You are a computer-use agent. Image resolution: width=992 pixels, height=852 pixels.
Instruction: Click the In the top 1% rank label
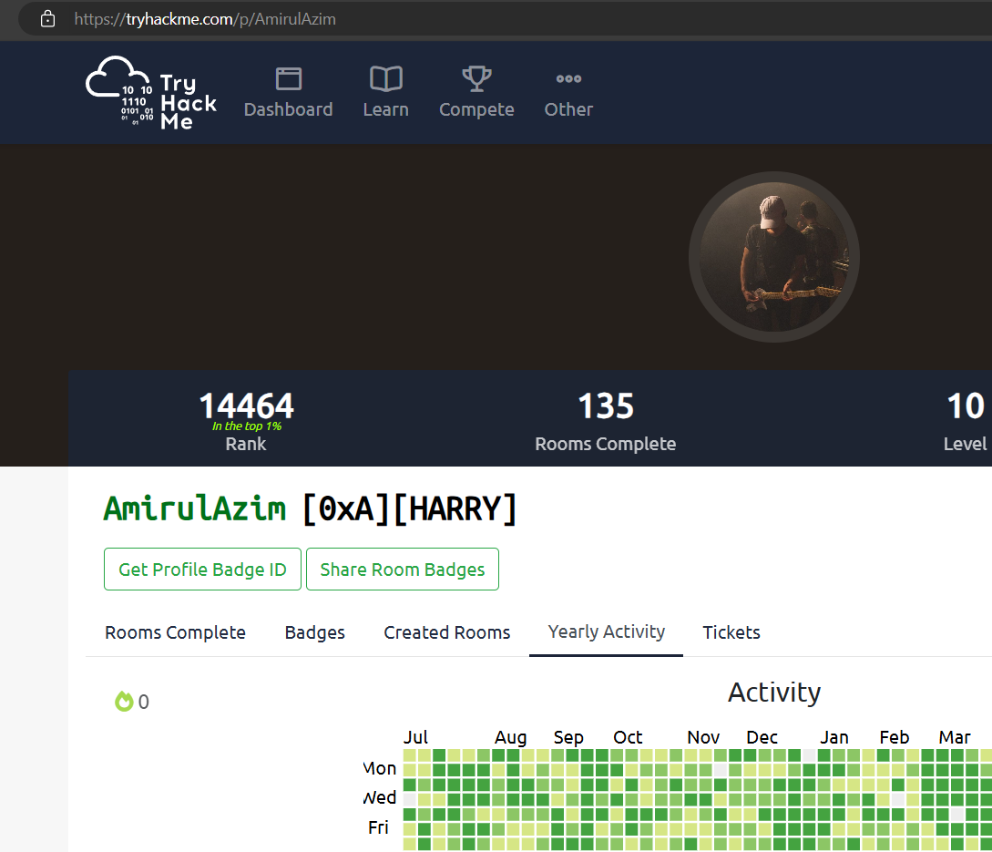tap(246, 426)
